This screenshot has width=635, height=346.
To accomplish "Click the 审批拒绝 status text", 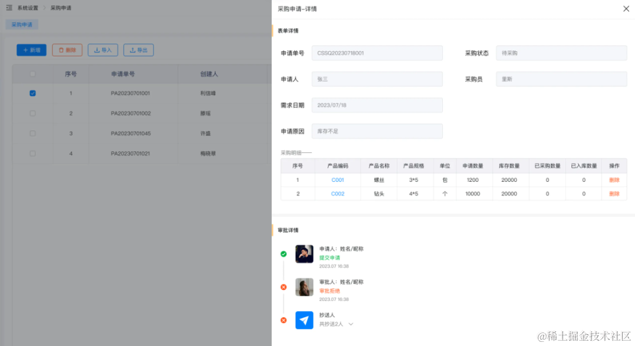I will coord(330,291).
